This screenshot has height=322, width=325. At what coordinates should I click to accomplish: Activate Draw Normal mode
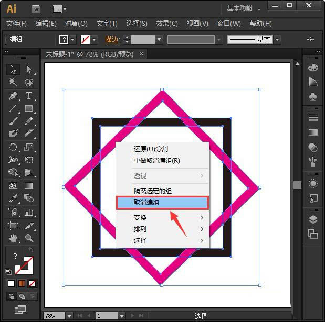tap(12, 296)
